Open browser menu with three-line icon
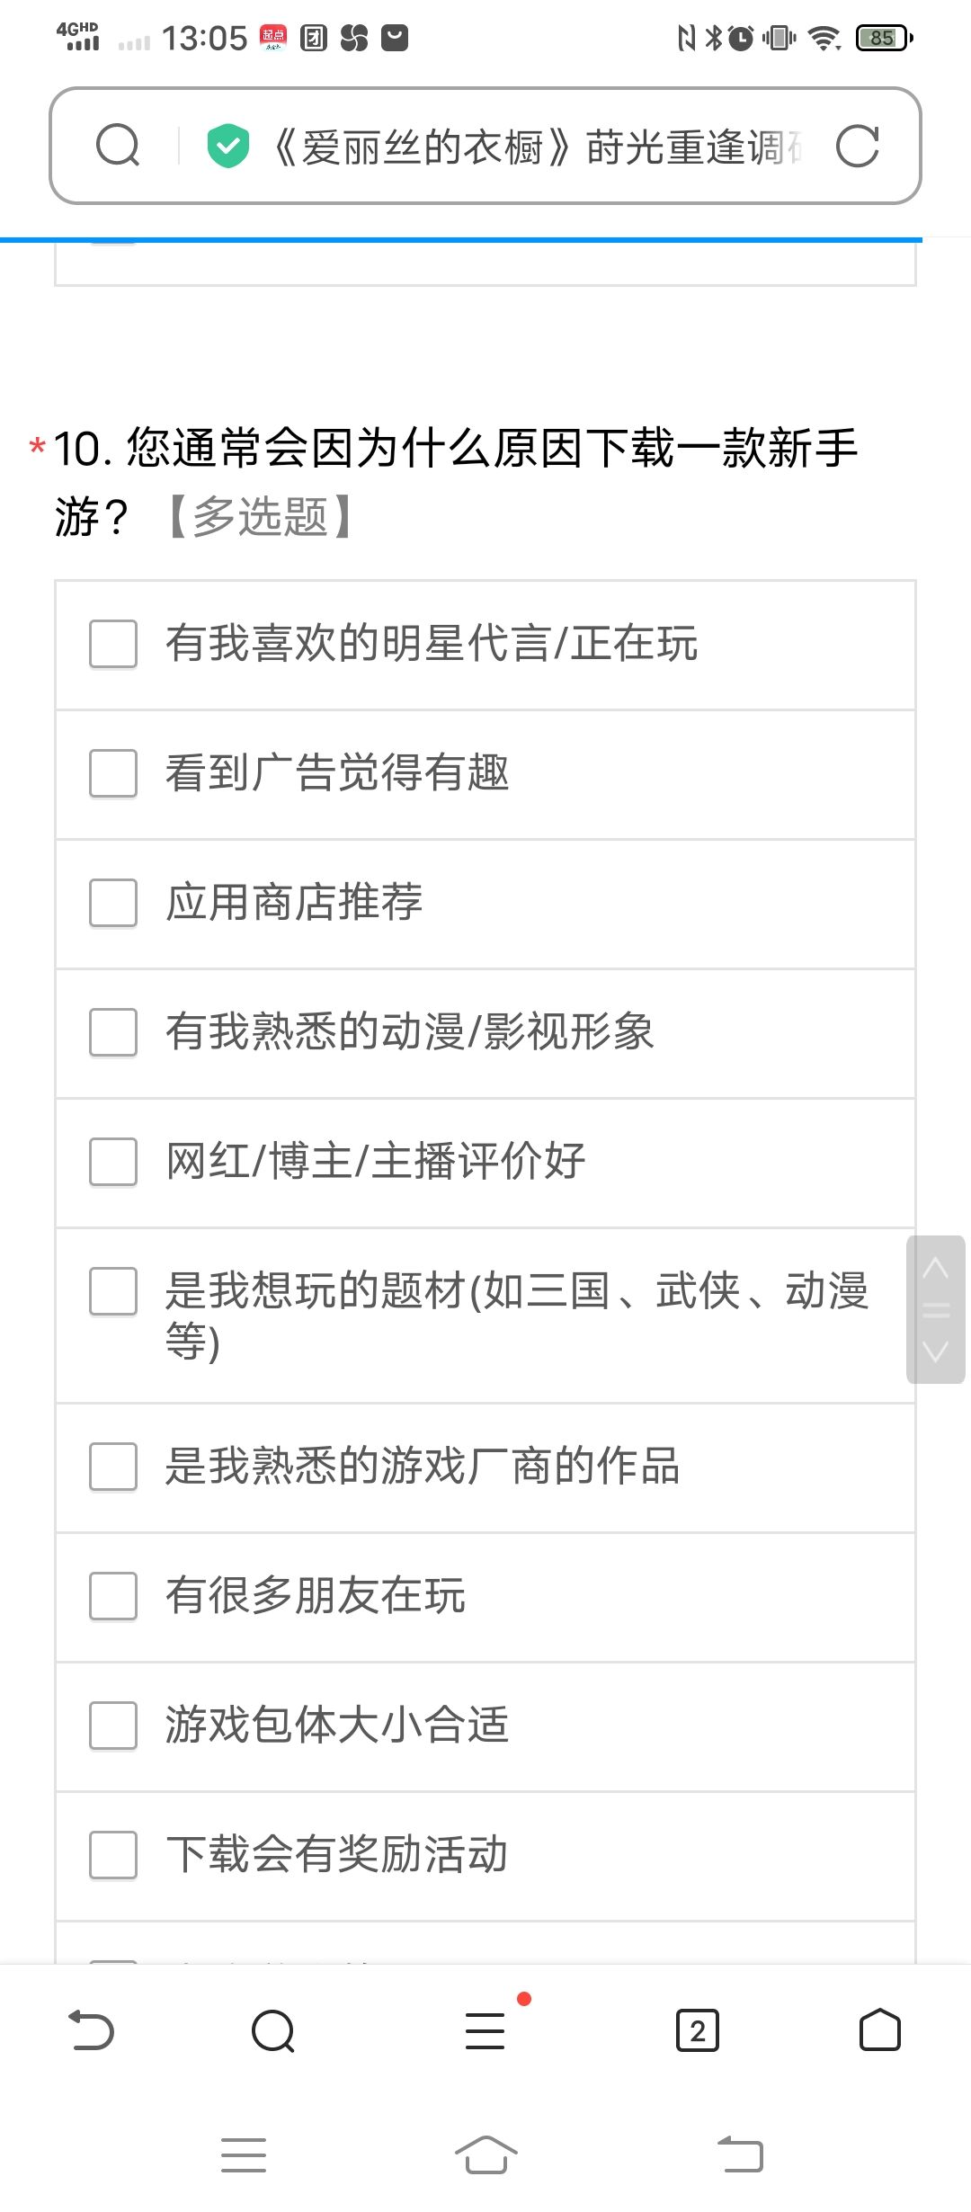 pos(485,2030)
